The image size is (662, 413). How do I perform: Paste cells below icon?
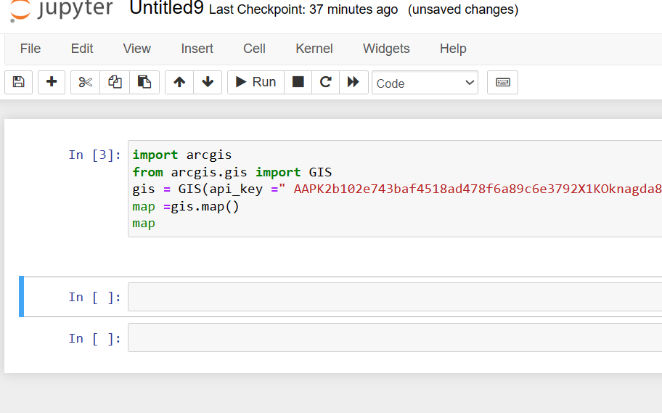tap(144, 83)
